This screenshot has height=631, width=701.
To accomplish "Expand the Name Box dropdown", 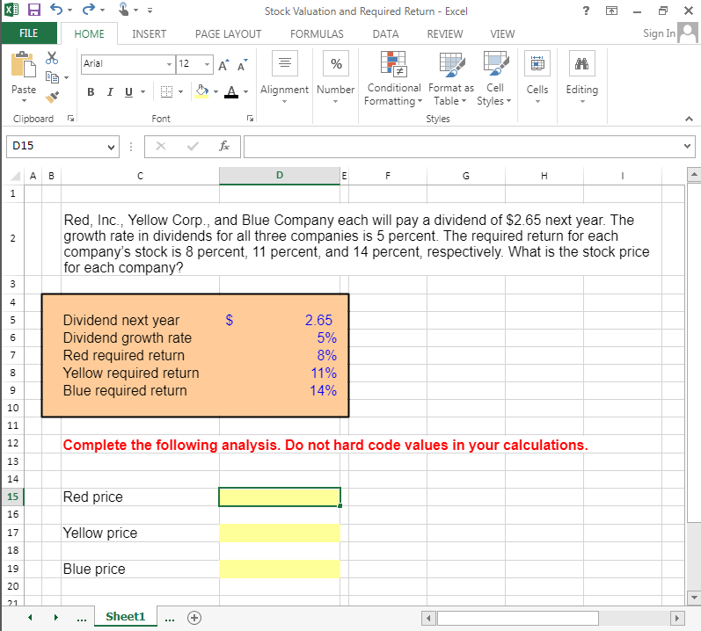I will pyautogui.click(x=112, y=147).
